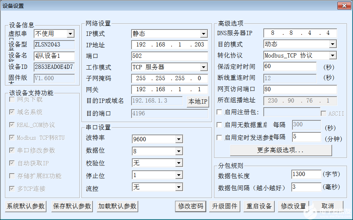Close the 设备设置 dialog window
Viewport: 353px width, 220px height.
(344, 6)
